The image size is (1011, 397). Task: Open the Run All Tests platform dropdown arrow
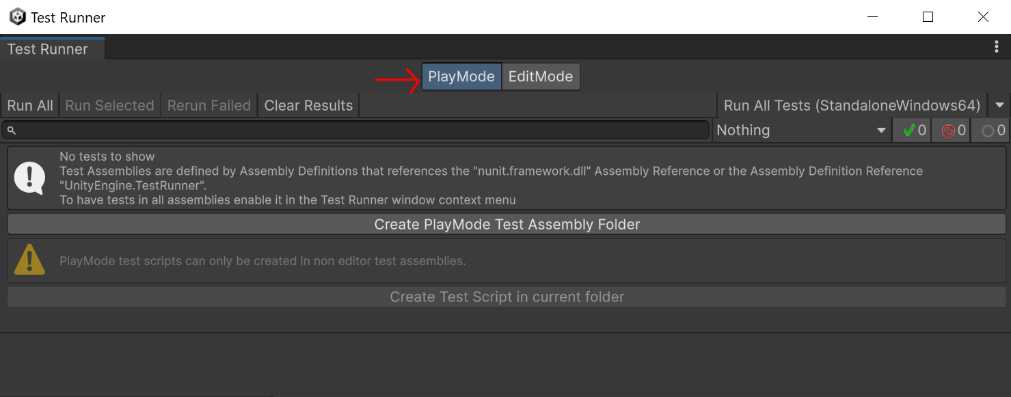coord(999,105)
